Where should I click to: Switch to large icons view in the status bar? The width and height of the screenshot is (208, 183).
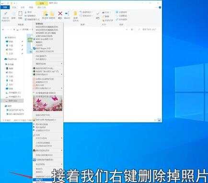(159, 120)
